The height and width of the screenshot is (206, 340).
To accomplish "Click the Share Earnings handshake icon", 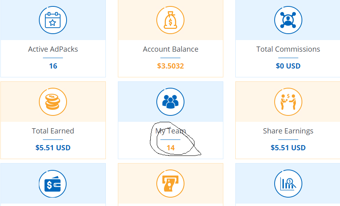I will [x=288, y=102].
